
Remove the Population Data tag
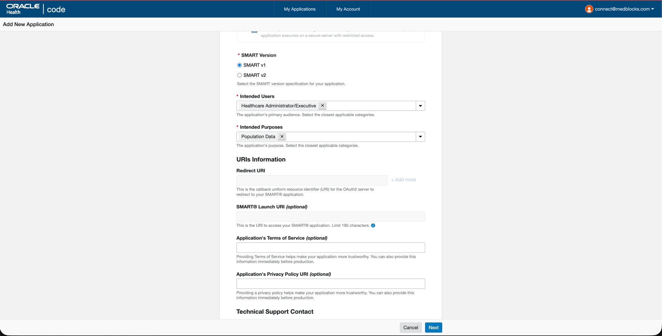click(282, 137)
